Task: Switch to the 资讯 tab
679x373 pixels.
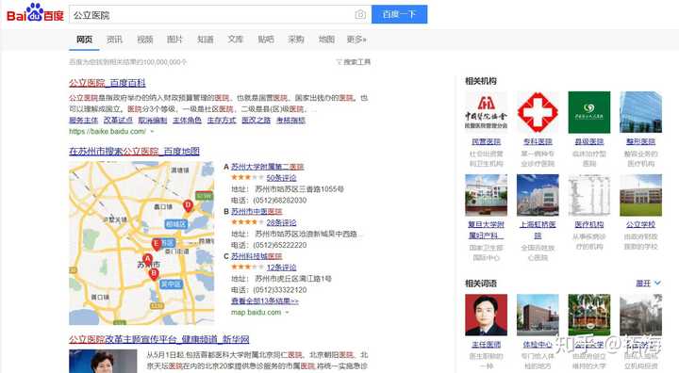Action: [x=114, y=40]
